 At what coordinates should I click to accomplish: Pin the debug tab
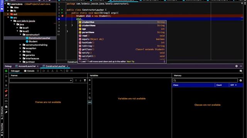[x=6, y=112]
